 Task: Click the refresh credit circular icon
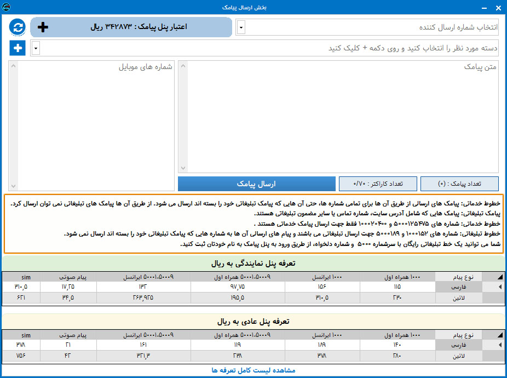[x=18, y=27]
